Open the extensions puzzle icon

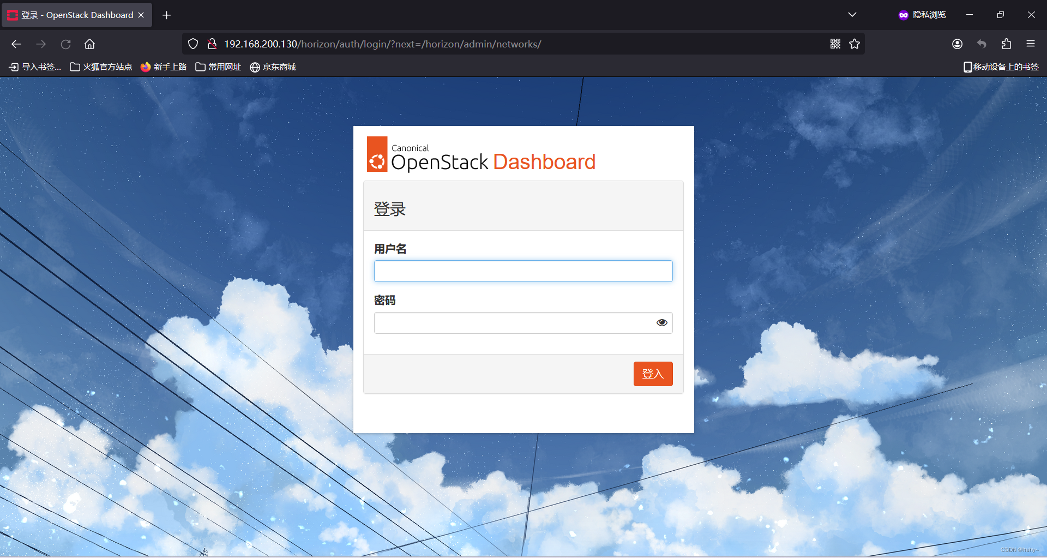click(x=1006, y=44)
